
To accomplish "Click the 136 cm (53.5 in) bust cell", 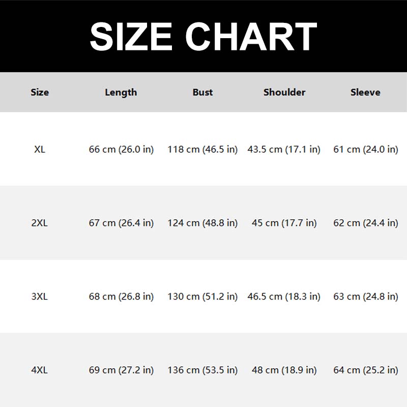I will tap(202, 370).
